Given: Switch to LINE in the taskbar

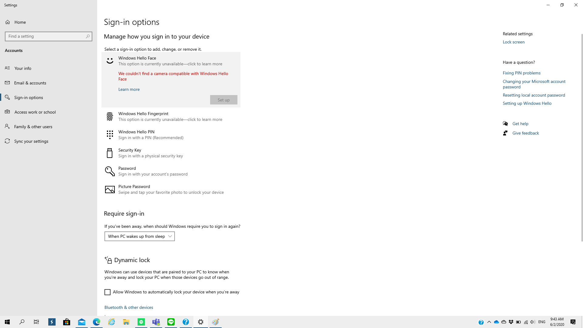Looking at the screenshot, I should pyautogui.click(x=171, y=322).
